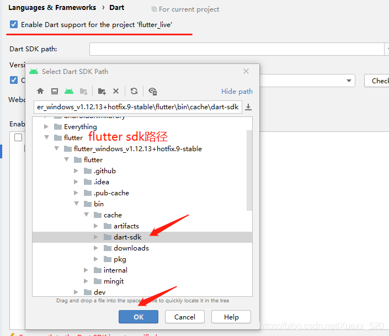Expand the .github folder

tap(76, 170)
